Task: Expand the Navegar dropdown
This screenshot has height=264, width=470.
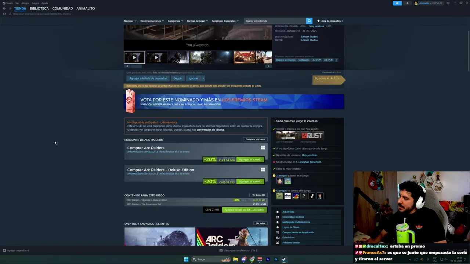Action: 130,21
